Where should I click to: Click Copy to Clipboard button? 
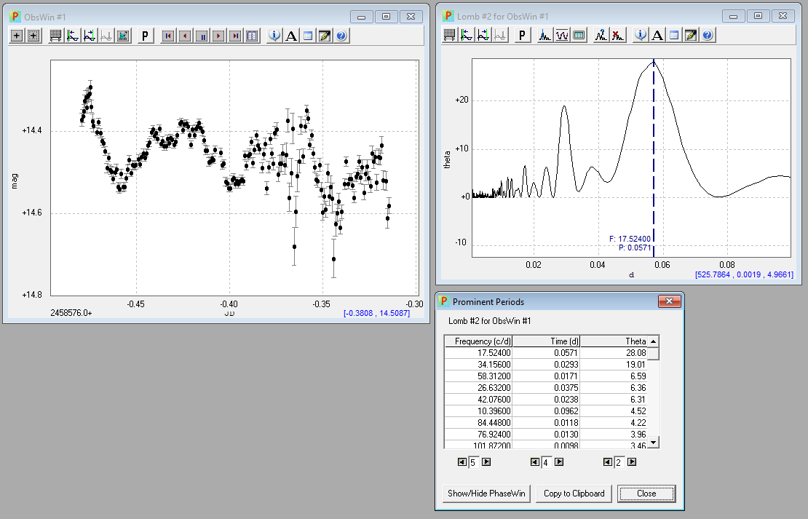click(574, 494)
